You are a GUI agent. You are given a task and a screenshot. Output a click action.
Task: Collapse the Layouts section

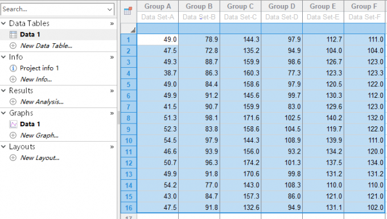click(x=3, y=147)
